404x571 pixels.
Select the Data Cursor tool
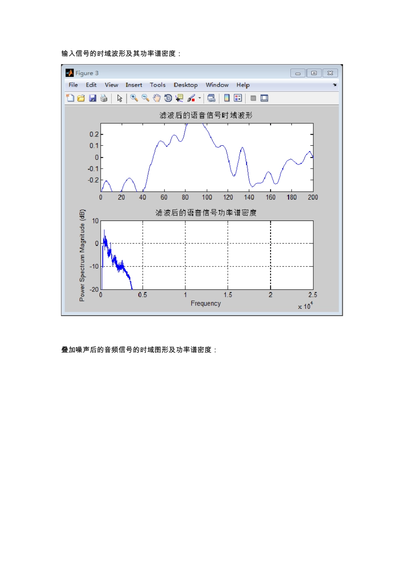179,98
